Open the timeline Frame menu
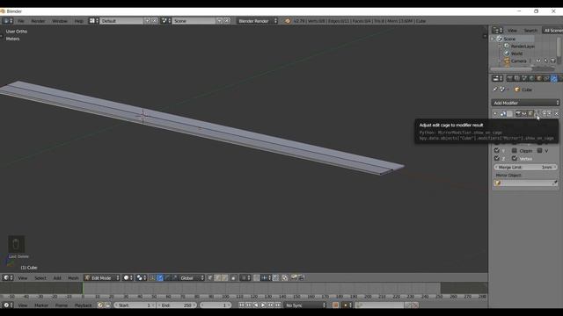Viewport: 563px width, 316px height. coord(62,305)
